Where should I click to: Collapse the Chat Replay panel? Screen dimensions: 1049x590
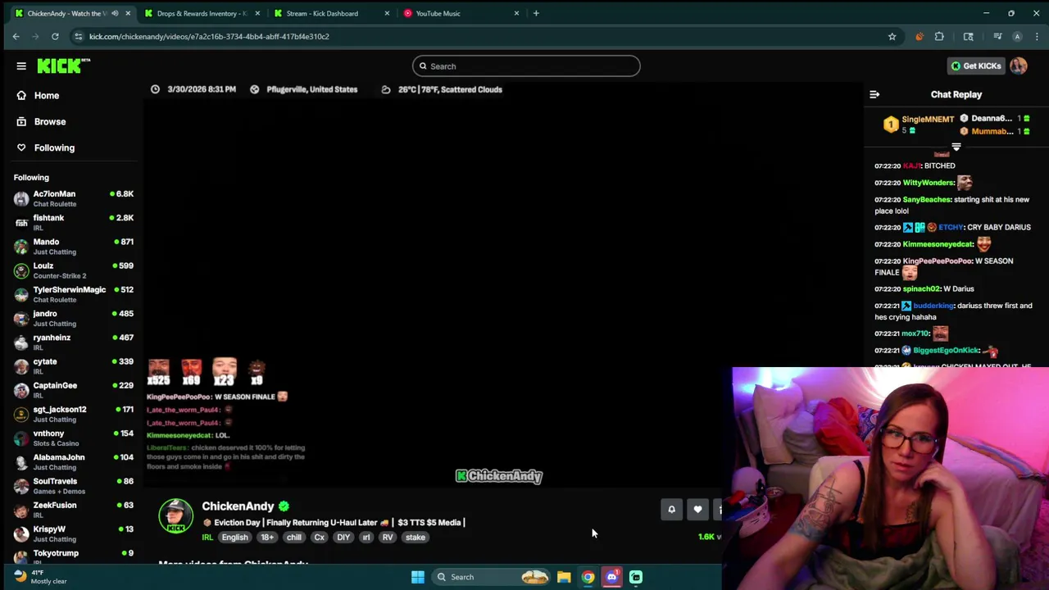pos(874,95)
